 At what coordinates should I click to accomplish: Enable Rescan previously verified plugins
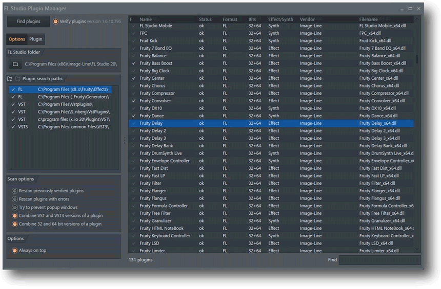point(15,191)
